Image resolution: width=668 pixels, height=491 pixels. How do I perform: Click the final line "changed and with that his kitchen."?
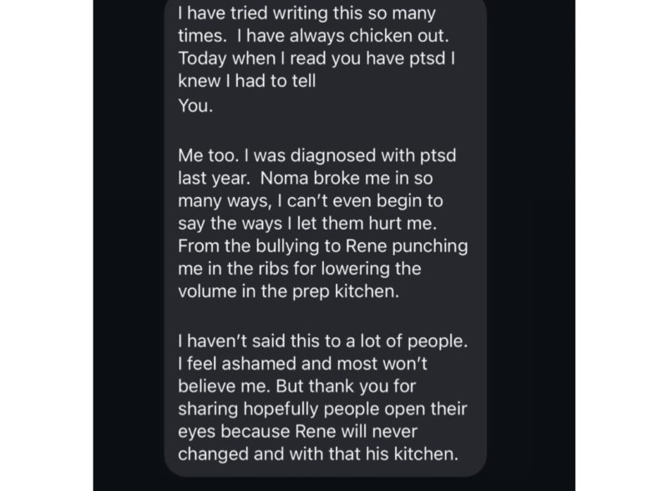[x=320, y=456]
